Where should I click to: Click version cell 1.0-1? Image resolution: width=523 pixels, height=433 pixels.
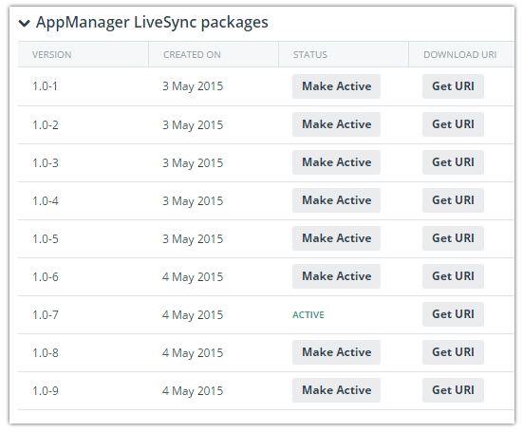click(x=45, y=86)
